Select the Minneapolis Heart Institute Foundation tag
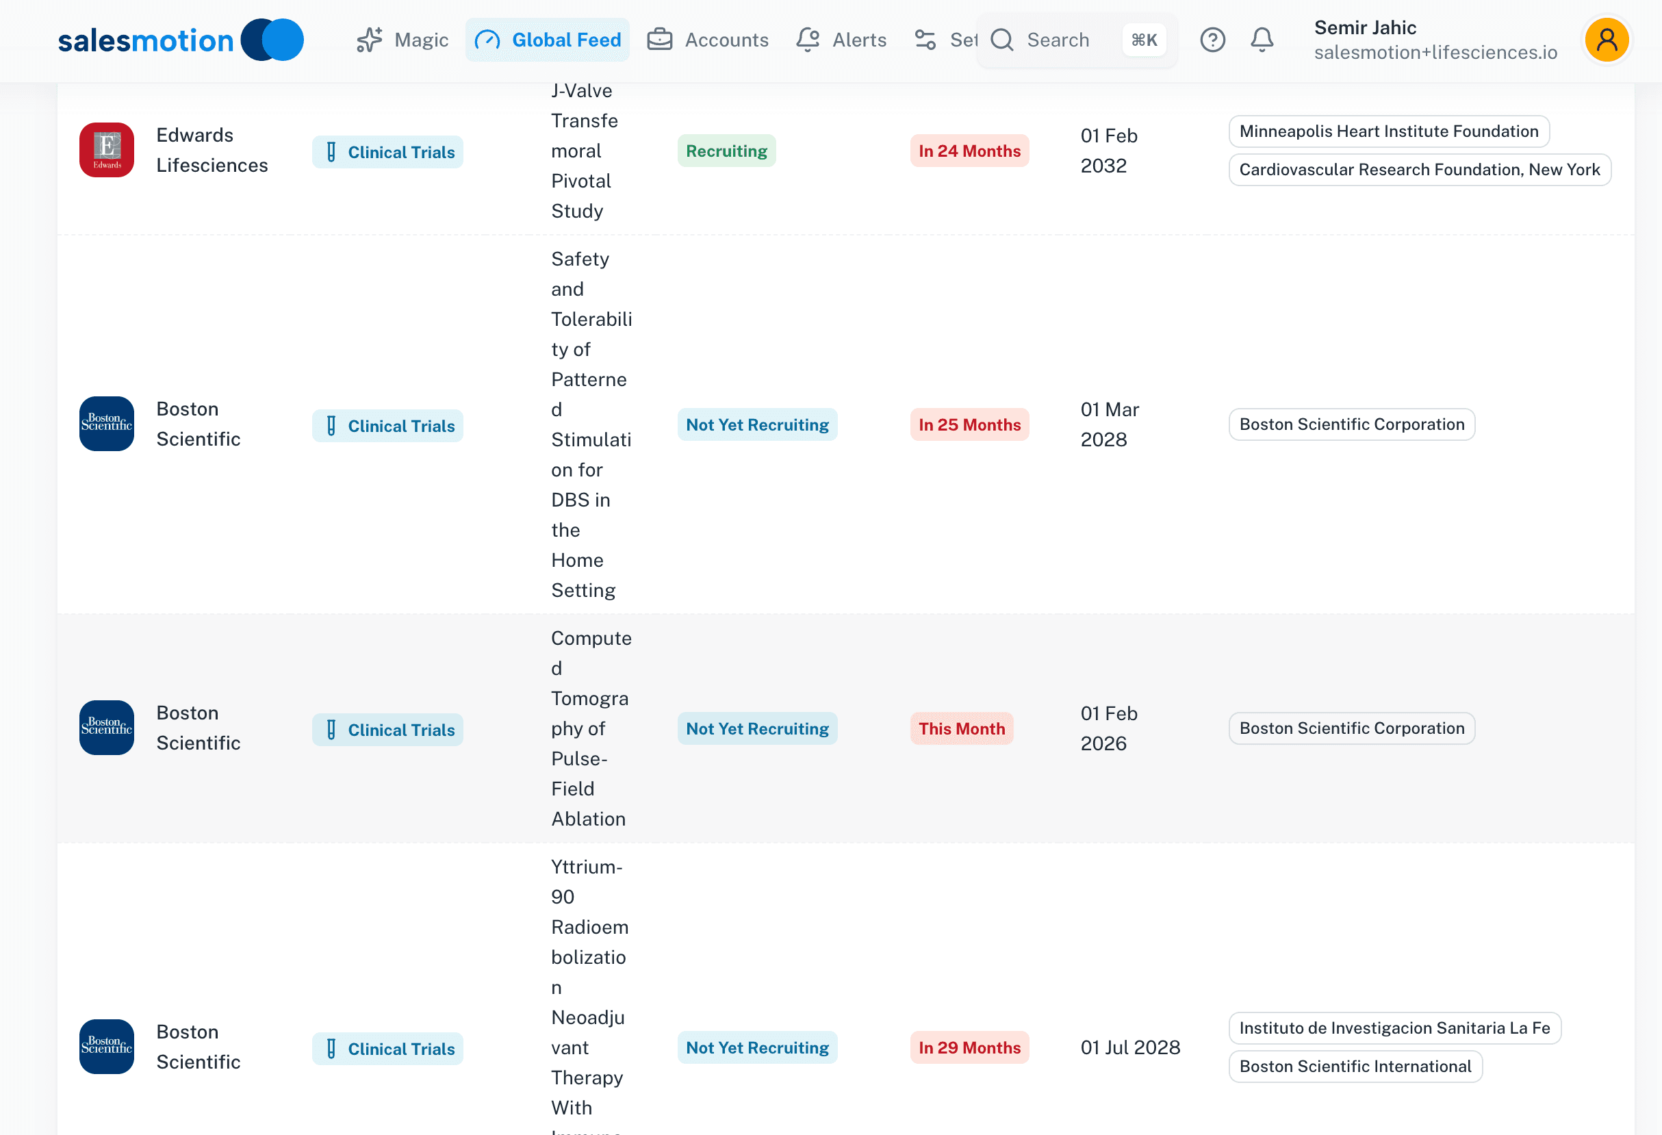 pyautogui.click(x=1388, y=131)
